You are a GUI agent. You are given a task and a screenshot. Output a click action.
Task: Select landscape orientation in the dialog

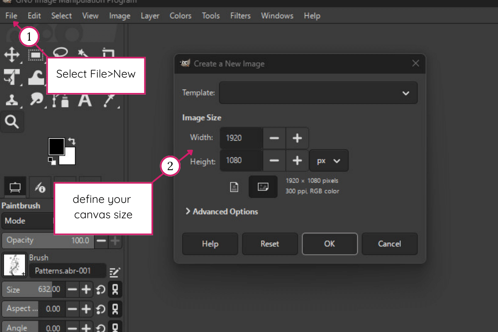tap(263, 187)
